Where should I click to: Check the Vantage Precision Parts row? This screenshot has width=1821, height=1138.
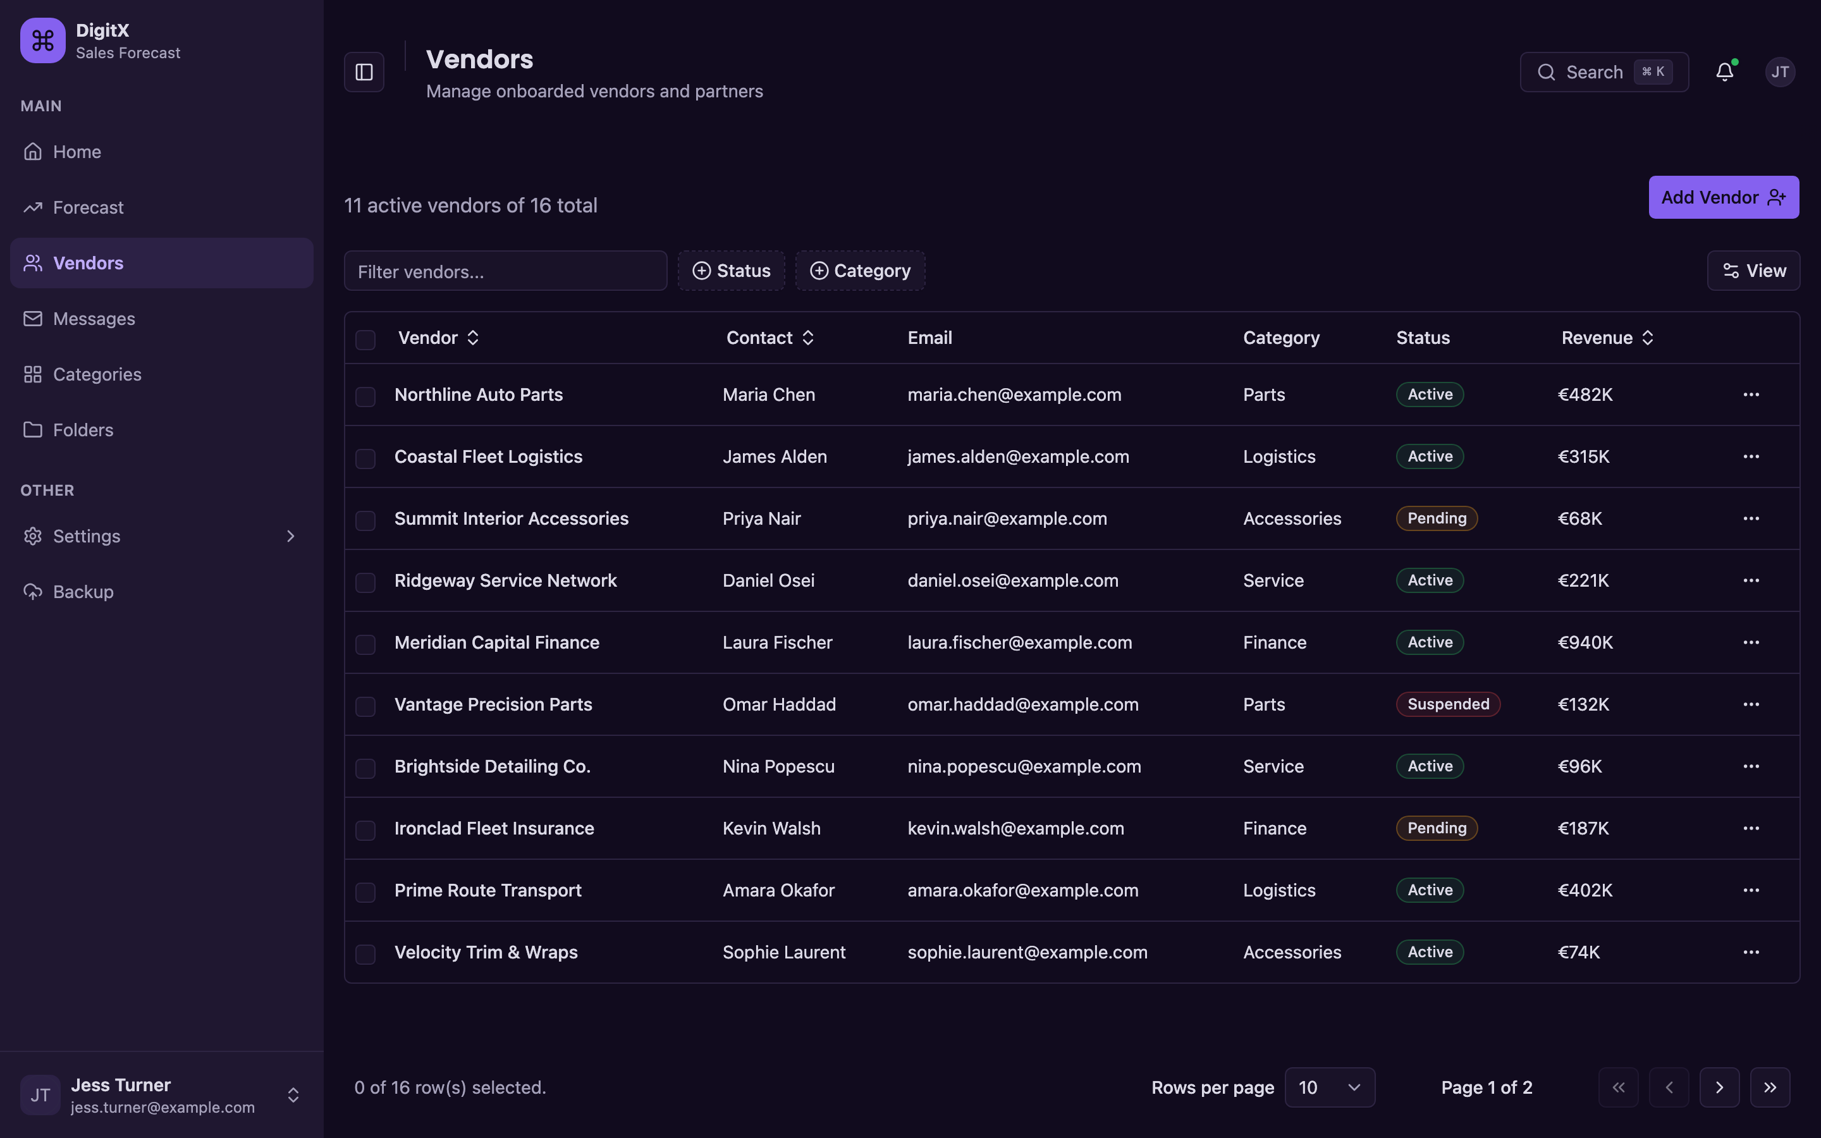tap(365, 707)
